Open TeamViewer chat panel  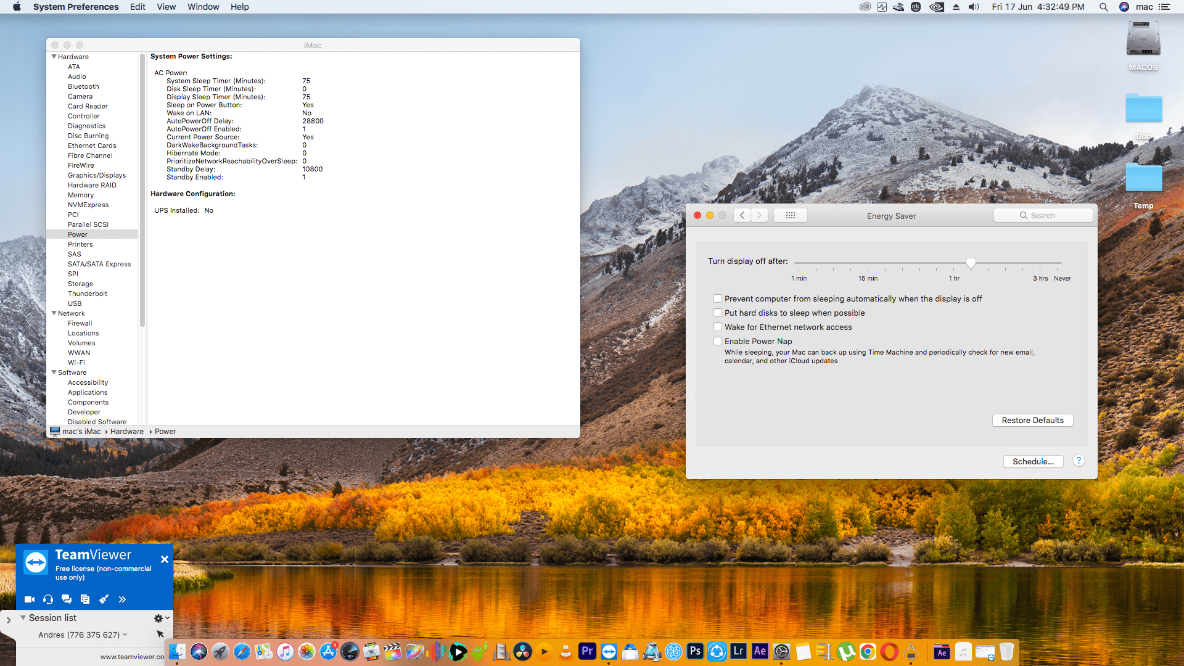(x=66, y=599)
